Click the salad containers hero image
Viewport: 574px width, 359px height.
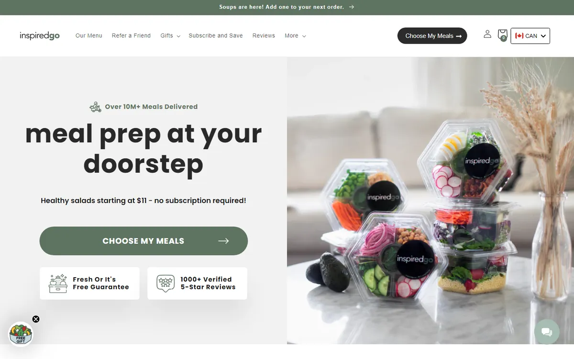[430, 201]
